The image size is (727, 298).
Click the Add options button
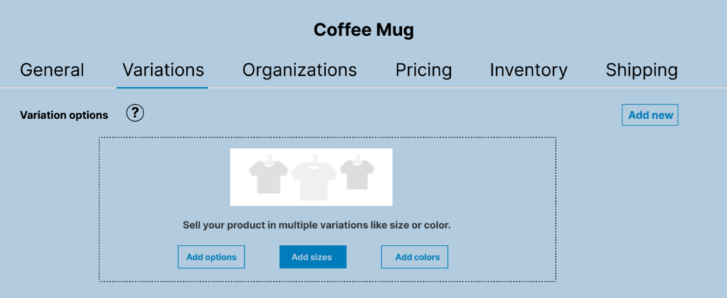click(211, 257)
